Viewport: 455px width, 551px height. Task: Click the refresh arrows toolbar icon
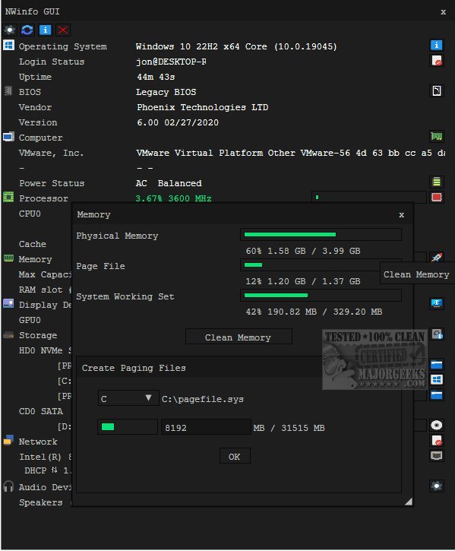pos(27,30)
